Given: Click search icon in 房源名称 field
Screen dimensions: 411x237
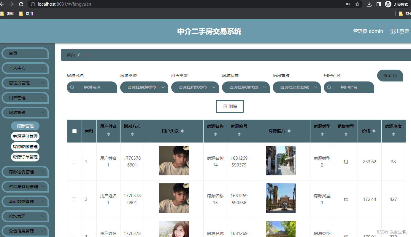Looking at the screenshot, I should (72, 87).
